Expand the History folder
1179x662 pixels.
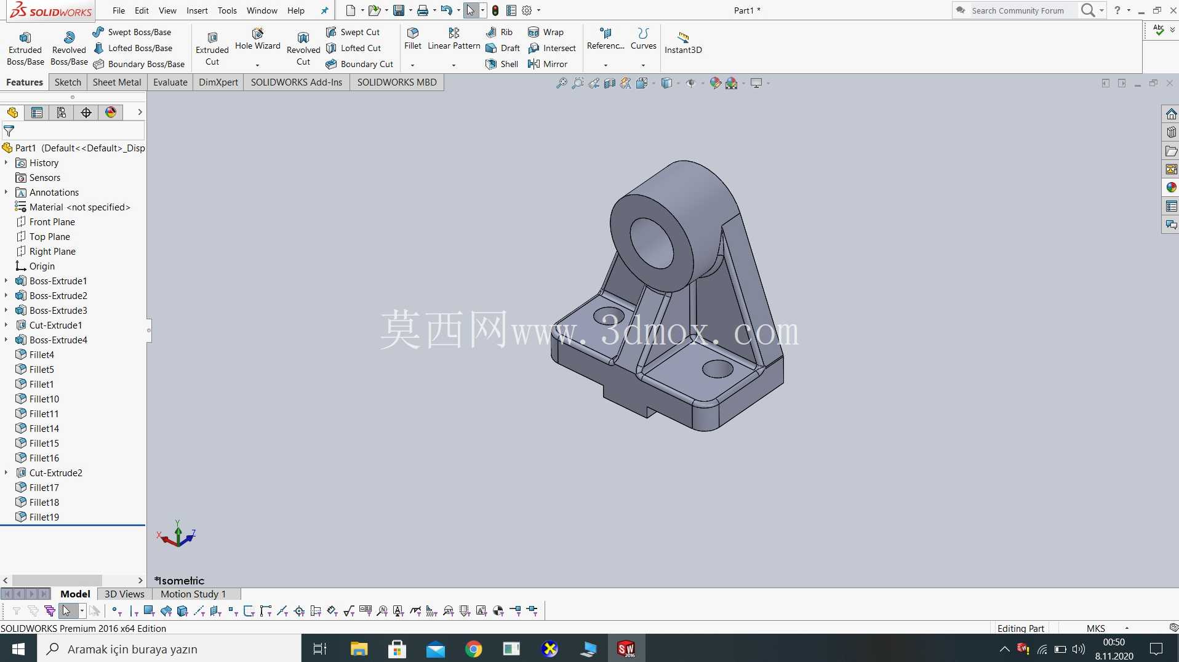(x=6, y=162)
